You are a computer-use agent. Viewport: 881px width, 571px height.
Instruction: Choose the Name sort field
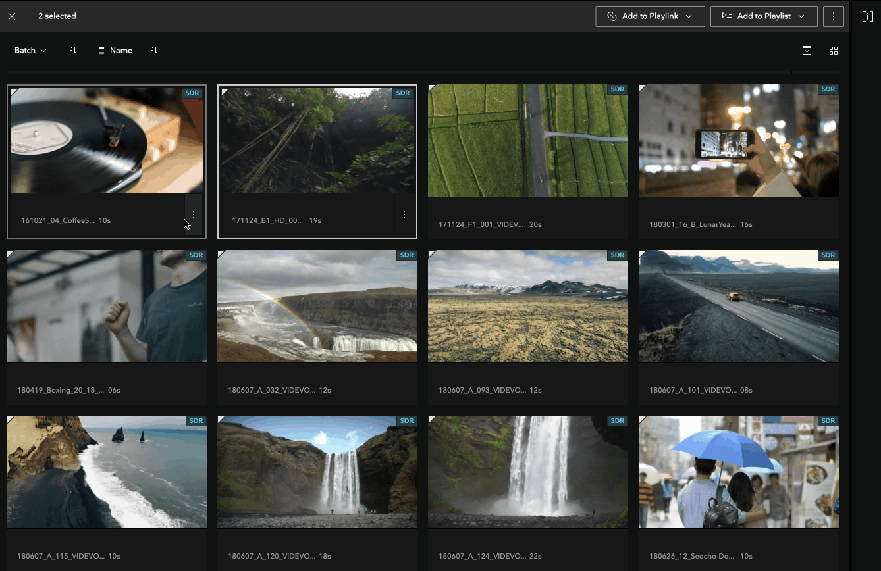(x=115, y=51)
